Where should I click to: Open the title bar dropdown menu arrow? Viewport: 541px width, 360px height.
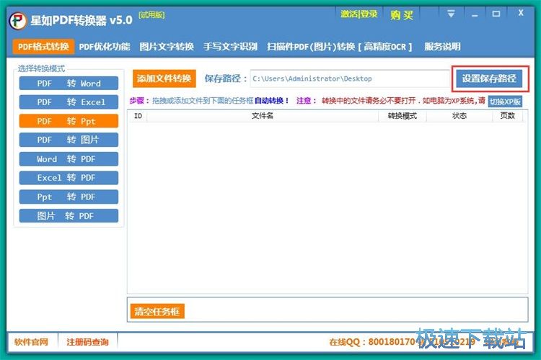coord(451,14)
